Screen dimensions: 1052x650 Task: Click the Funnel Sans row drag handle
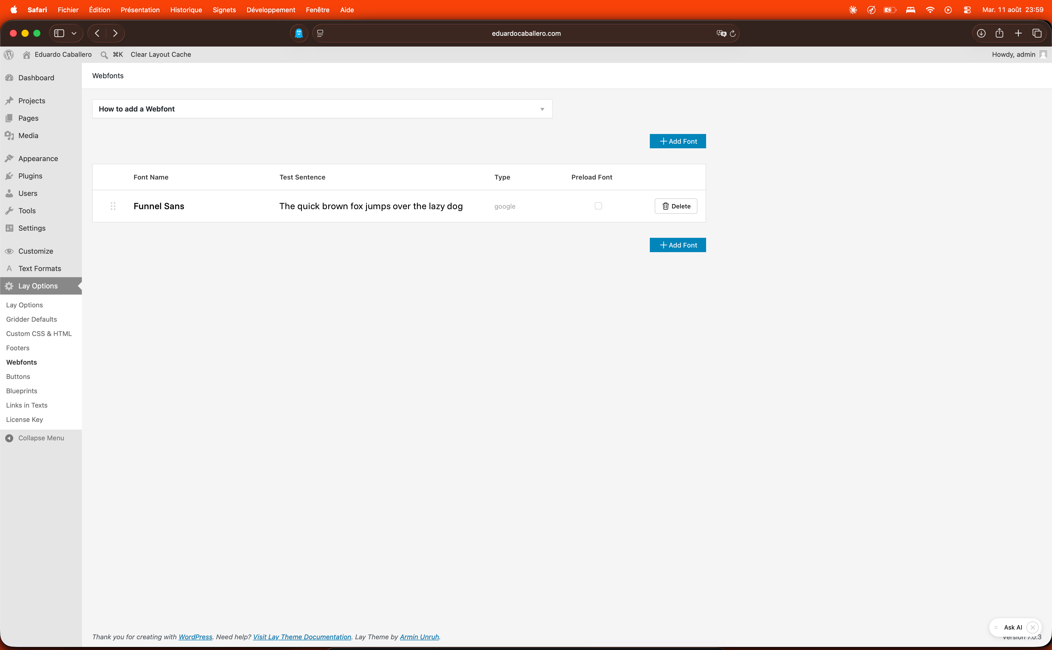click(x=113, y=206)
